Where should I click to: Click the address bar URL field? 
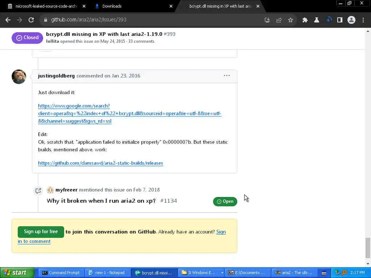tap(151, 20)
